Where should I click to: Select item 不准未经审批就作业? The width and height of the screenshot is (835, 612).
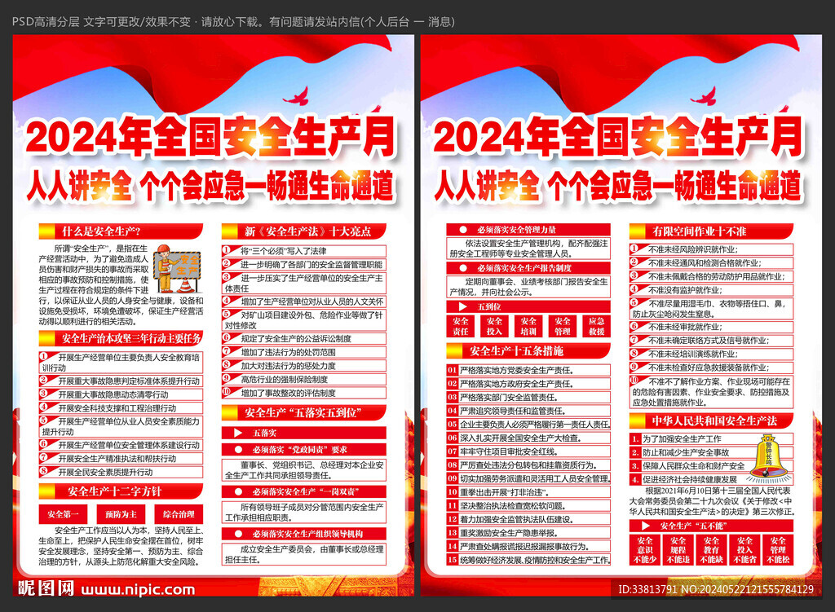tap(711, 327)
